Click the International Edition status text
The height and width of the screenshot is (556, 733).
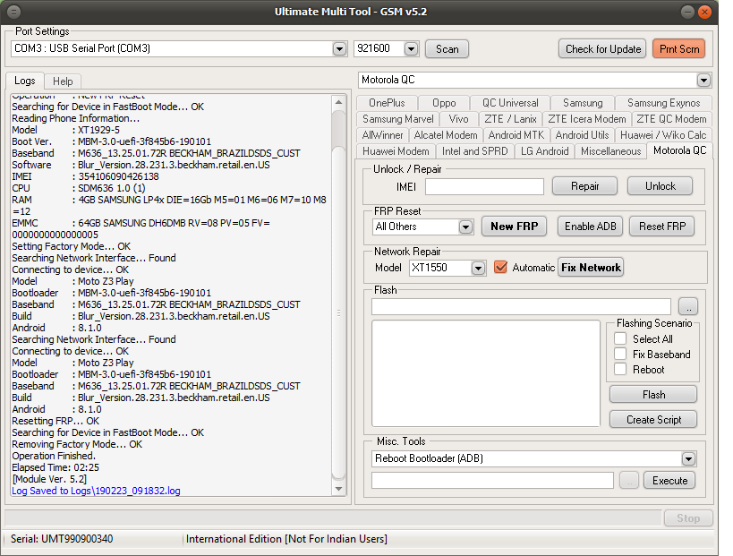(x=286, y=539)
